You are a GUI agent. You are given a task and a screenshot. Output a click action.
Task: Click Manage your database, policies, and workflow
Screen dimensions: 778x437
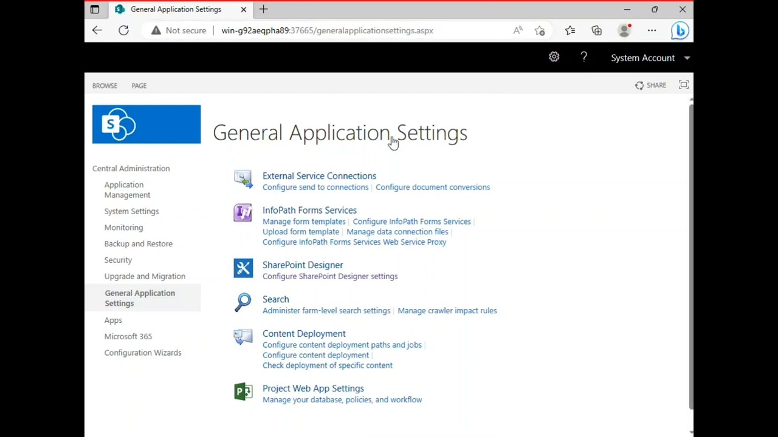coord(342,400)
